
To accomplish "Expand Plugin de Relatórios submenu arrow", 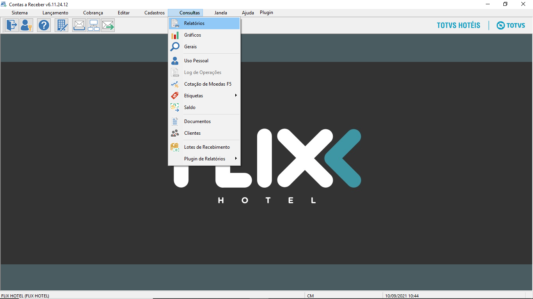I will point(236,158).
